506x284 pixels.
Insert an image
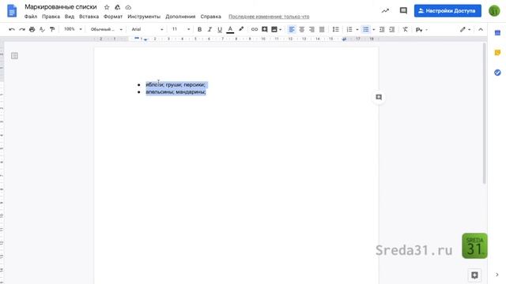tap(274, 29)
